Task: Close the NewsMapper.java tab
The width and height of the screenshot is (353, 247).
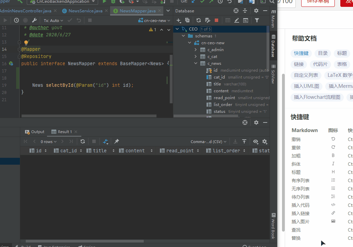Action: pos(160,11)
